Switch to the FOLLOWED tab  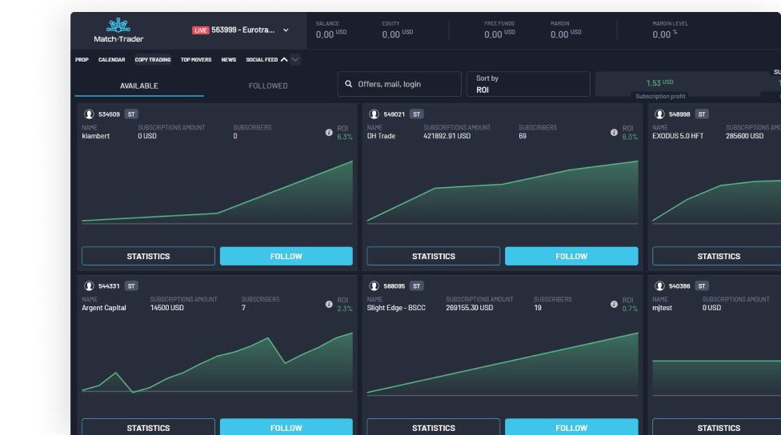[268, 86]
